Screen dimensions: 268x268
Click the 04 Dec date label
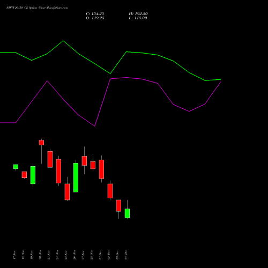pyautogui.click(x=126, y=255)
